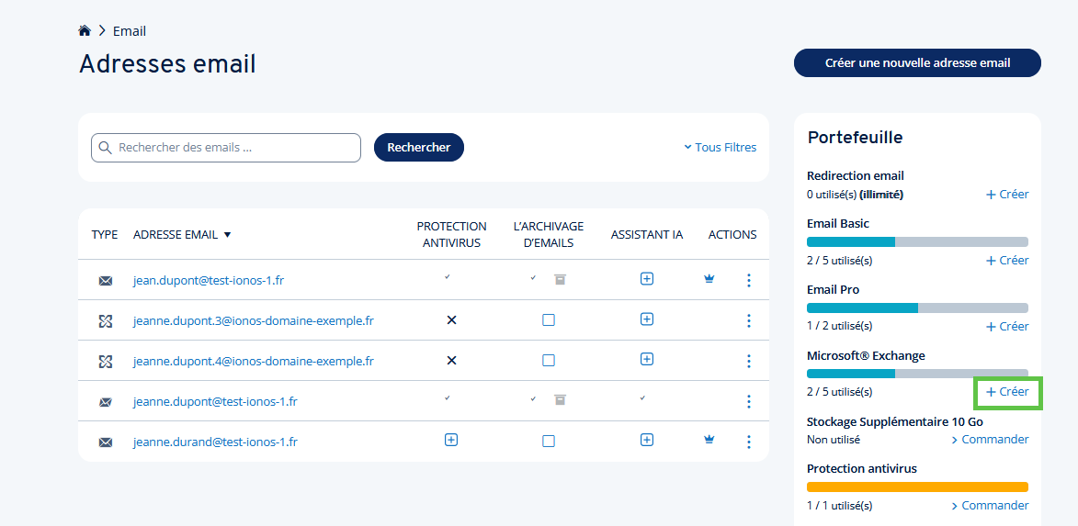
Task: Click crown icon in jean.dupont row
Action: coord(709,279)
